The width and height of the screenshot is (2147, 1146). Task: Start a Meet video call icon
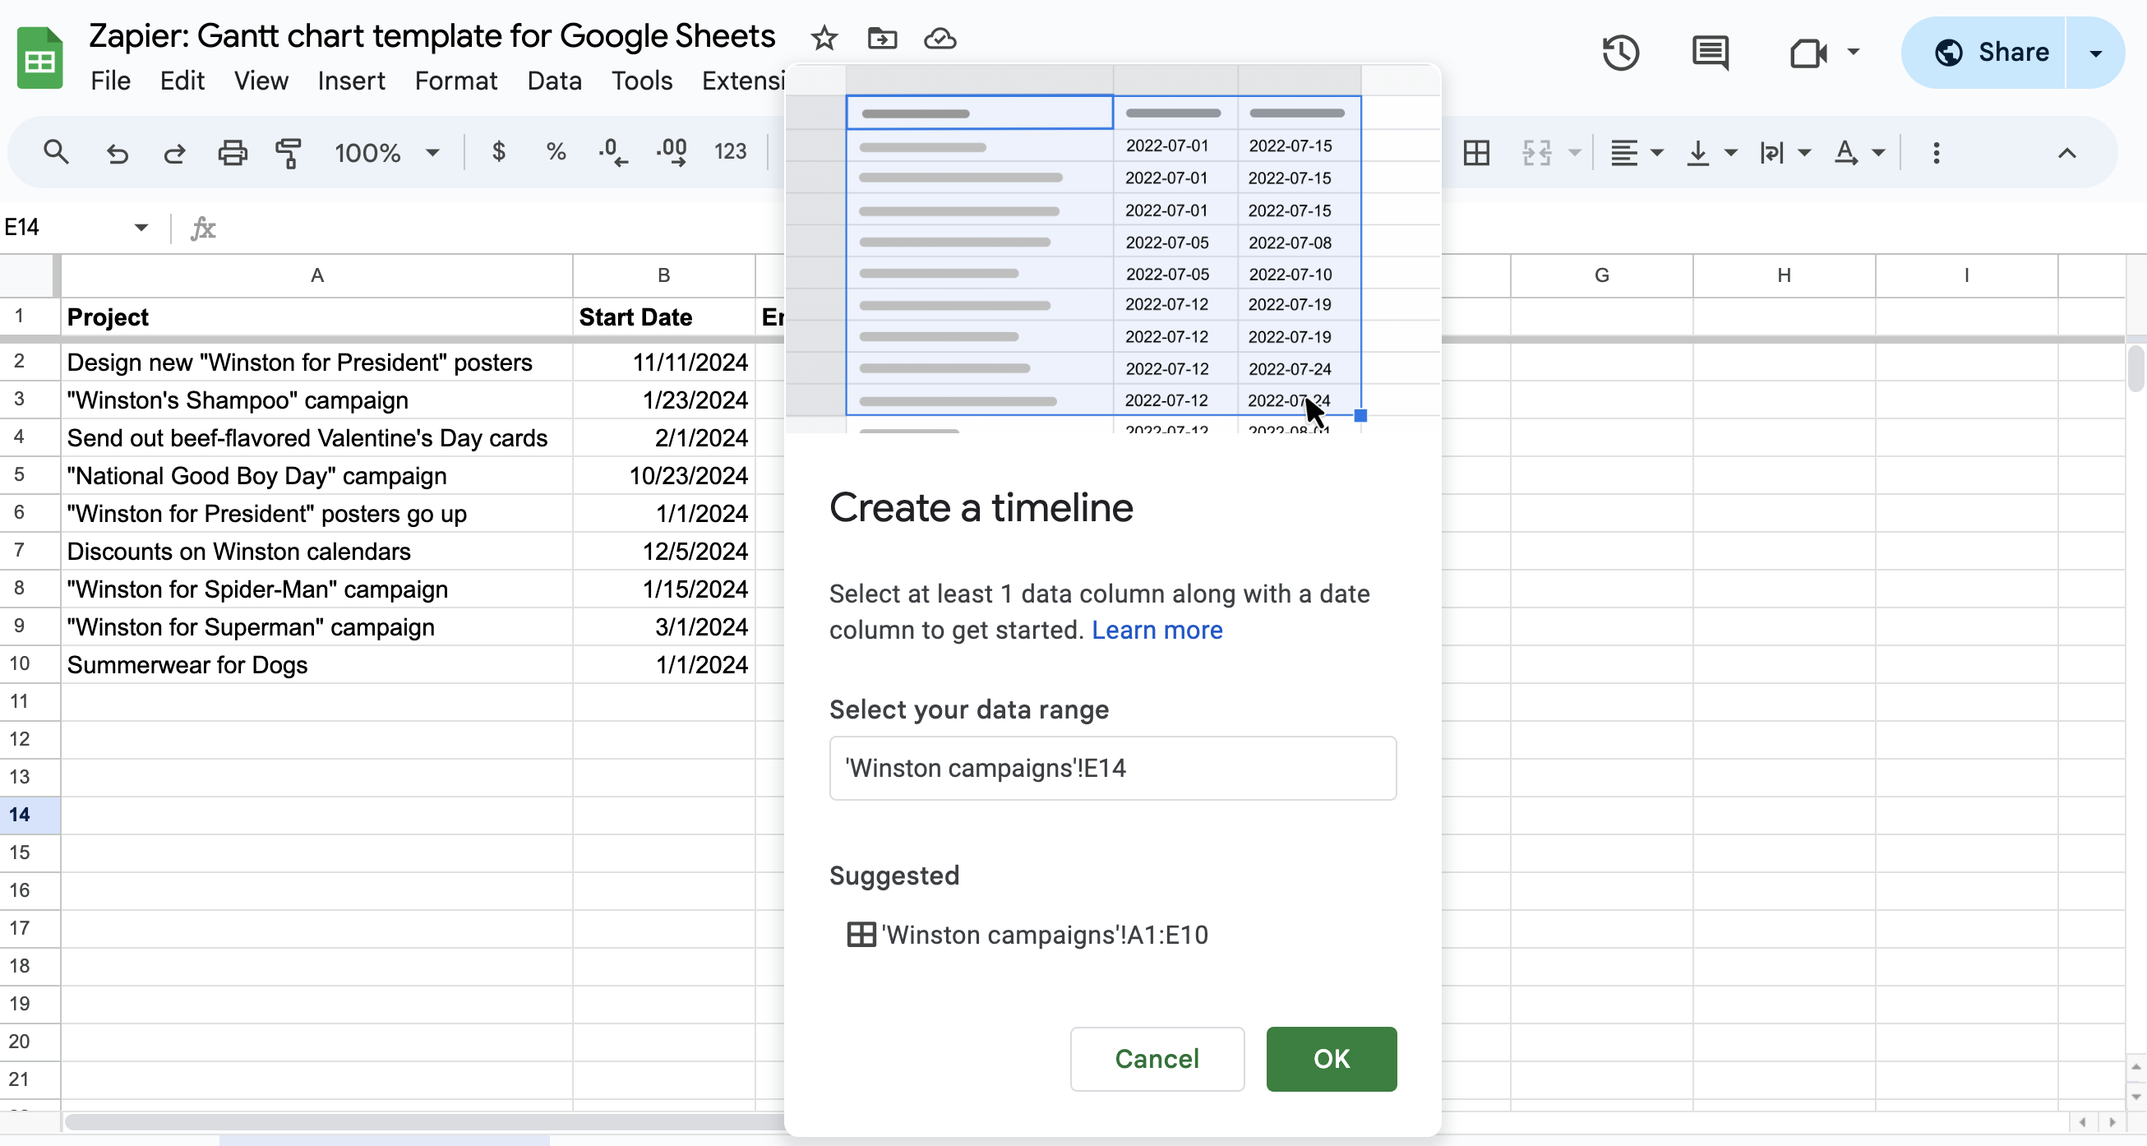tap(1808, 53)
